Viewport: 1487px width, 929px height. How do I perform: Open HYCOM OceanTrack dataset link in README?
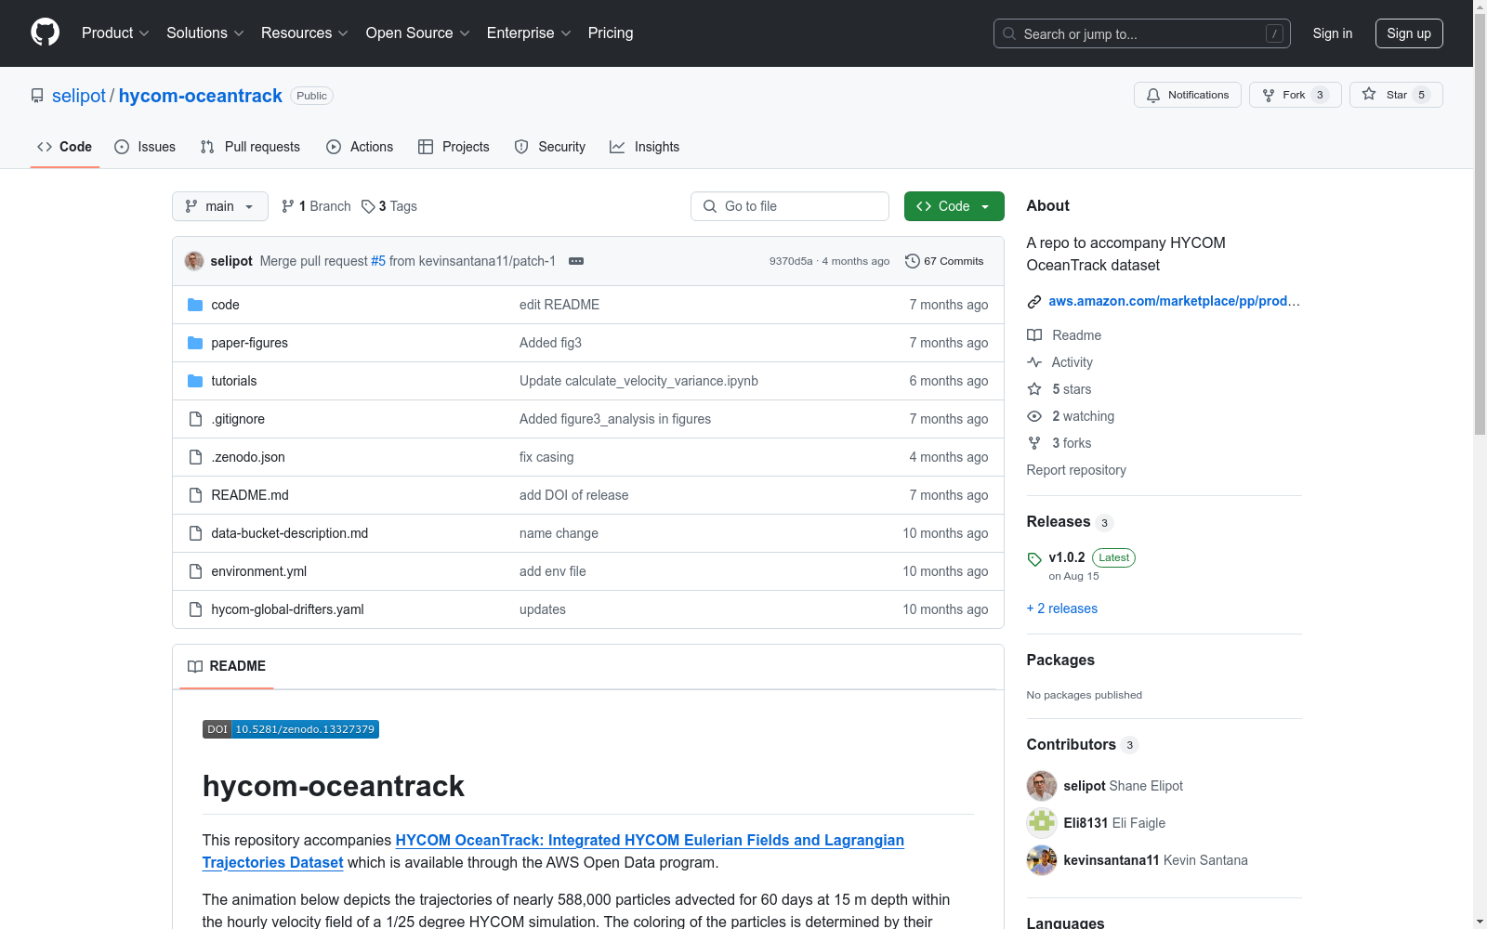(553, 851)
